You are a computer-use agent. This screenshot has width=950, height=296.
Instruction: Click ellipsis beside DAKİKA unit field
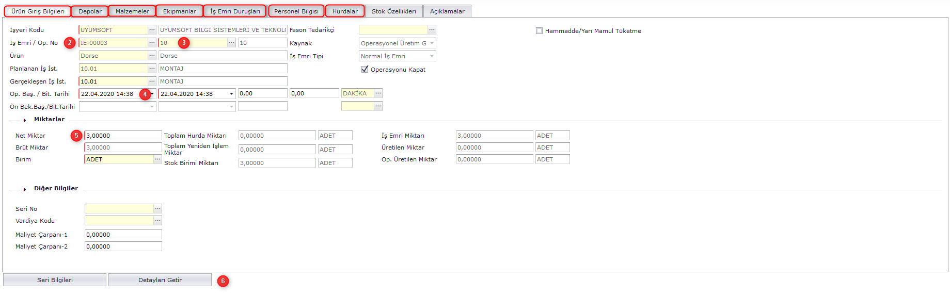(378, 93)
